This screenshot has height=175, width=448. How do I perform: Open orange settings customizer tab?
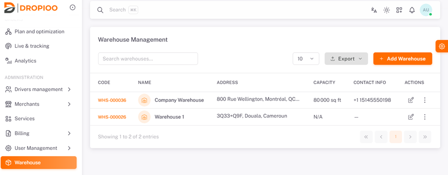tap(442, 46)
